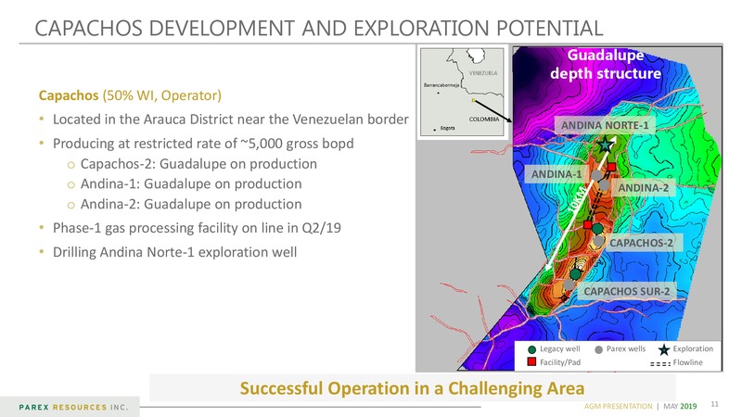
Task: Click the red facility square near Capachos-2
Action: pos(587,224)
